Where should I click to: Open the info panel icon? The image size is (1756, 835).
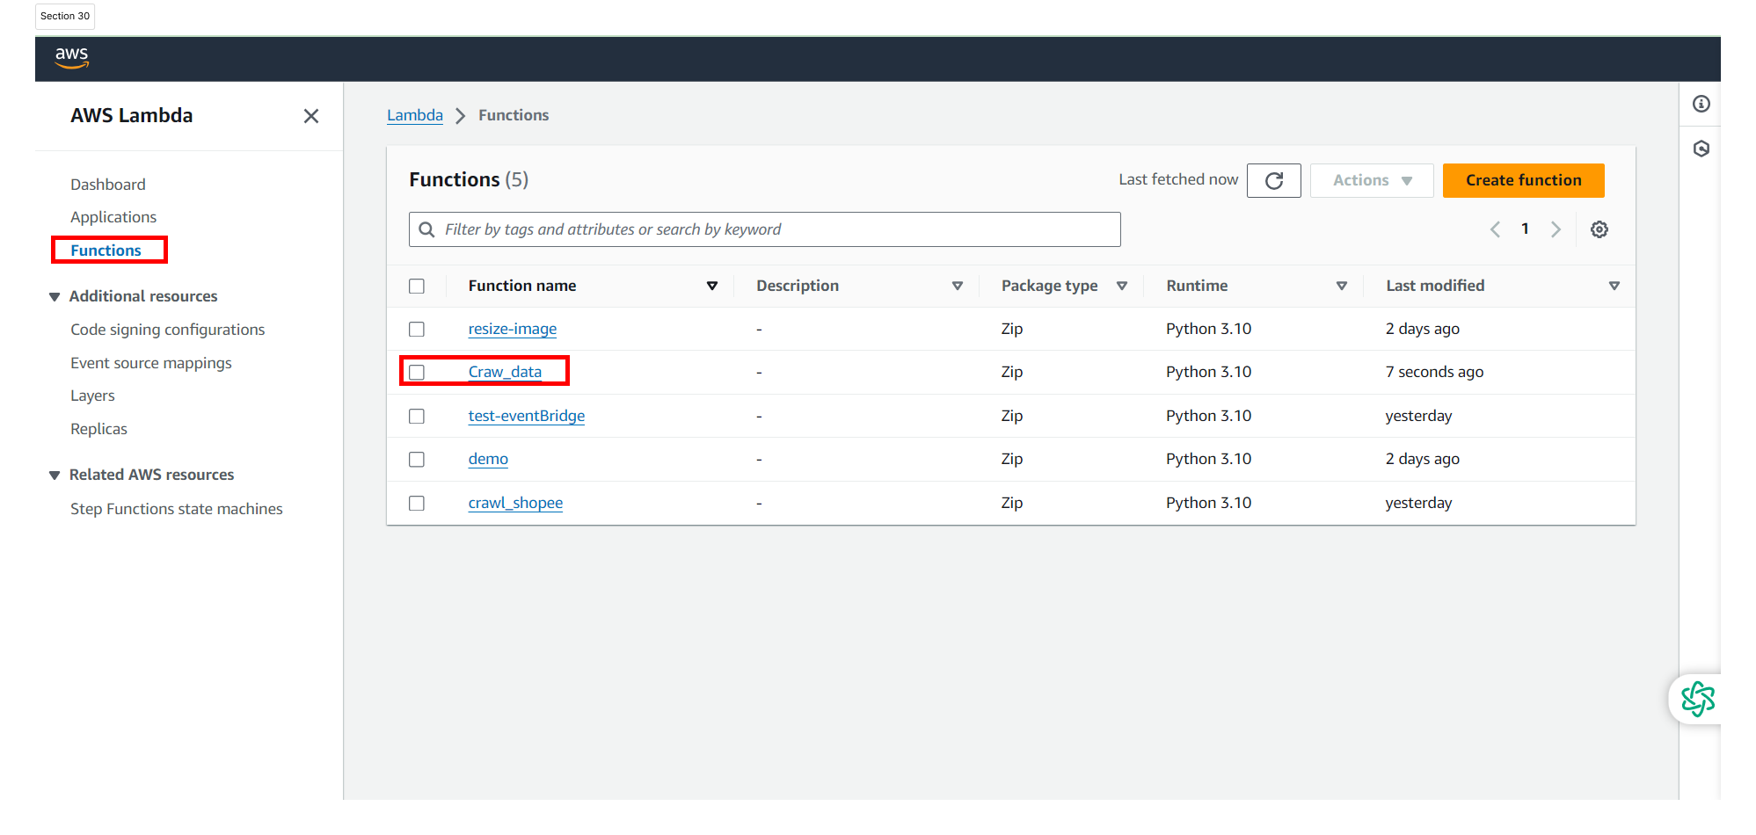(1701, 104)
